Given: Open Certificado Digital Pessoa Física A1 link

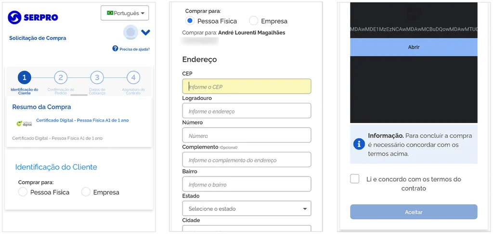Looking at the screenshot, I should pyautogui.click(x=82, y=120).
